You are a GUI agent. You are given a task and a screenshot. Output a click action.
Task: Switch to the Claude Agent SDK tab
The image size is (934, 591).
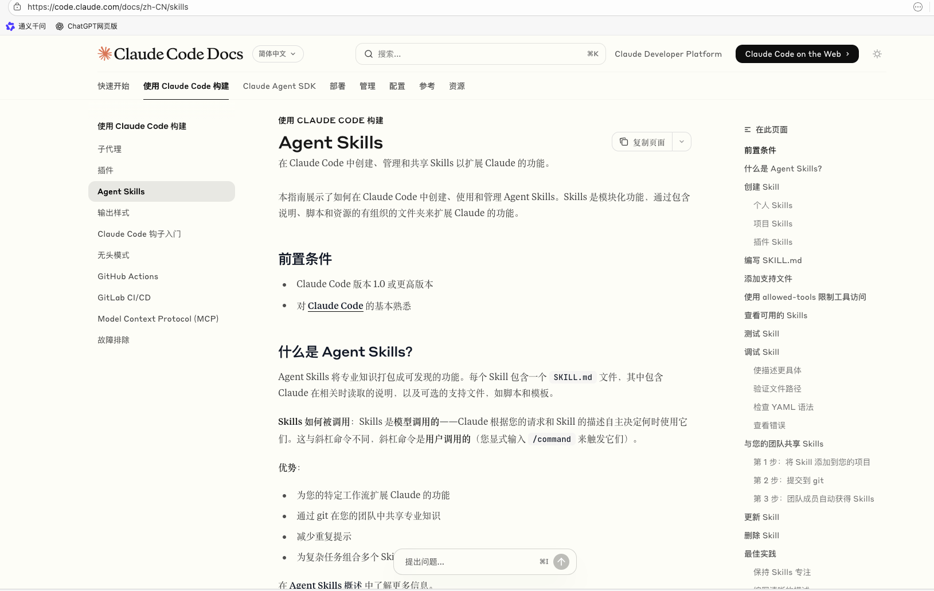(279, 86)
